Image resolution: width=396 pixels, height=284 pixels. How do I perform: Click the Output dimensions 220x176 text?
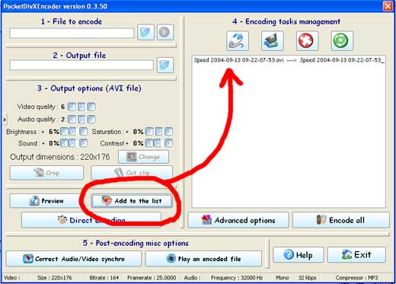pyautogui.click(x=60, y=157)
